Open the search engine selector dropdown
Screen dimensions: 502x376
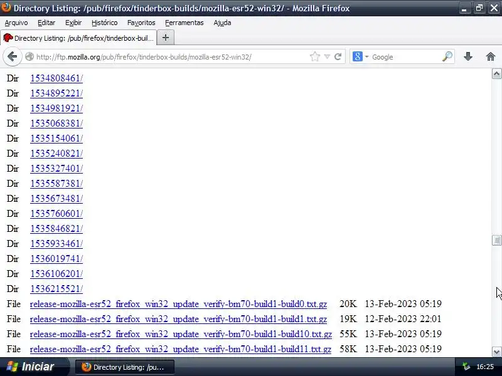pyautogui.click(x=367, y=57)
